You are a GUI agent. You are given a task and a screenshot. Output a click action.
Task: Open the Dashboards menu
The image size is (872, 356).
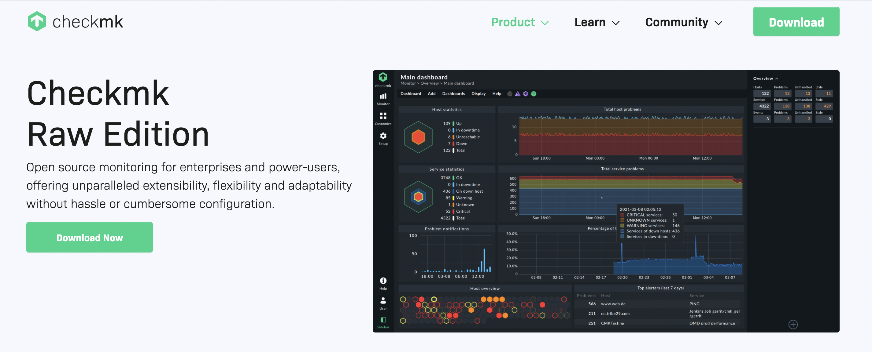point(454,94)
